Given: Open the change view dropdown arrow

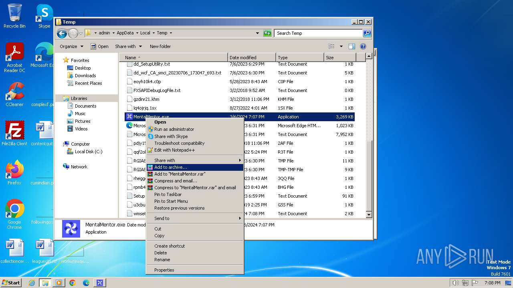Looking at the screenshot, I should tap(341, 46).
